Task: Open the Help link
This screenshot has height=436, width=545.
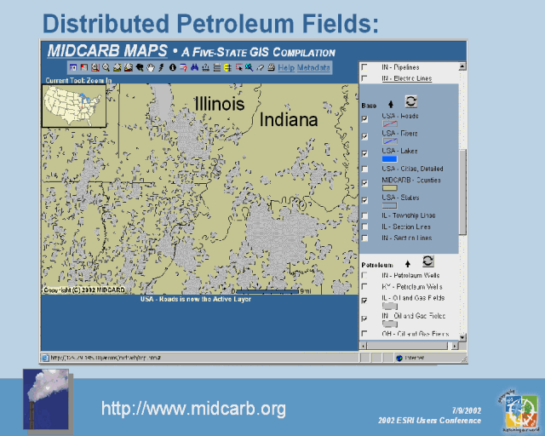Action: tap(286, 68)
